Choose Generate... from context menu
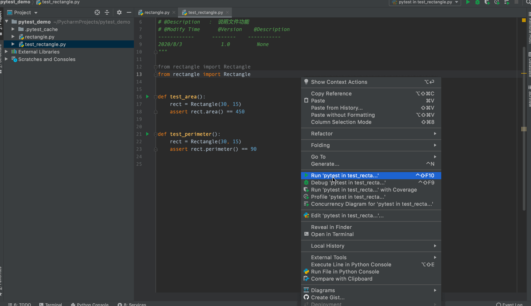Screen dimensions: 531x306 pos(371,164)
